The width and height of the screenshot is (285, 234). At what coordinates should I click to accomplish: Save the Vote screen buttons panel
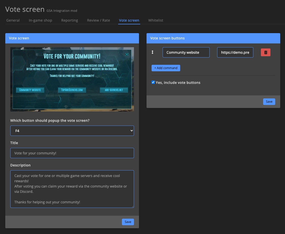269,101
